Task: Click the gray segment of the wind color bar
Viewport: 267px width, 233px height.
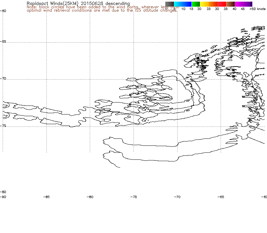Action: [170, 4]
